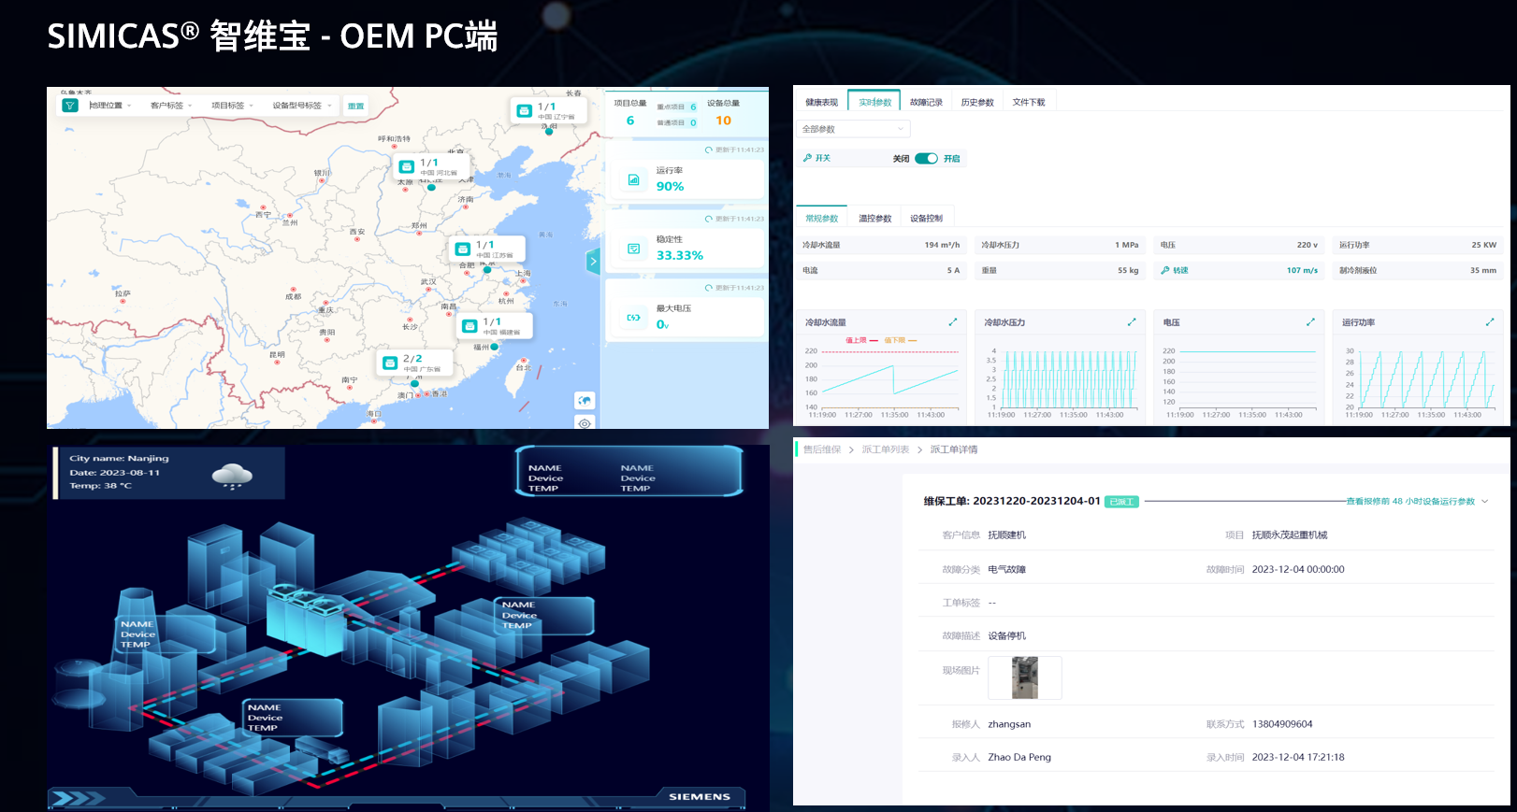
Task: Collapse the statistics side panel with the arrow
Action: (x=593, y=262)
